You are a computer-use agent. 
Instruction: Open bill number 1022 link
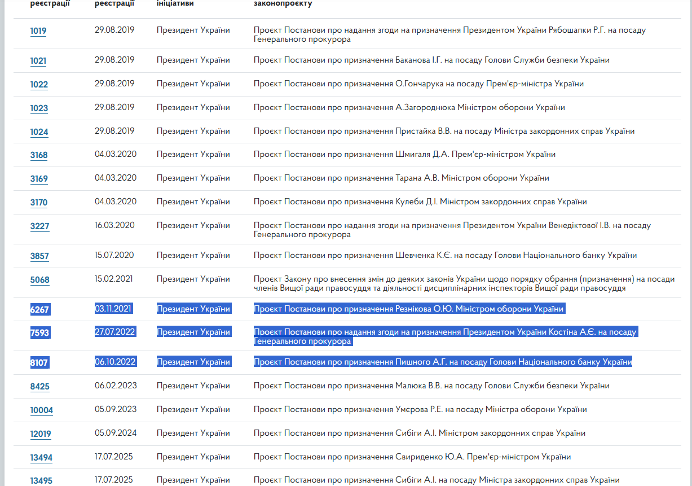point(39,85)
